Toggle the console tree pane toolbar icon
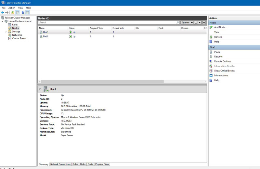Image resolution: width=260 pixels, height=169 pixels. click(x=17, y=12)
